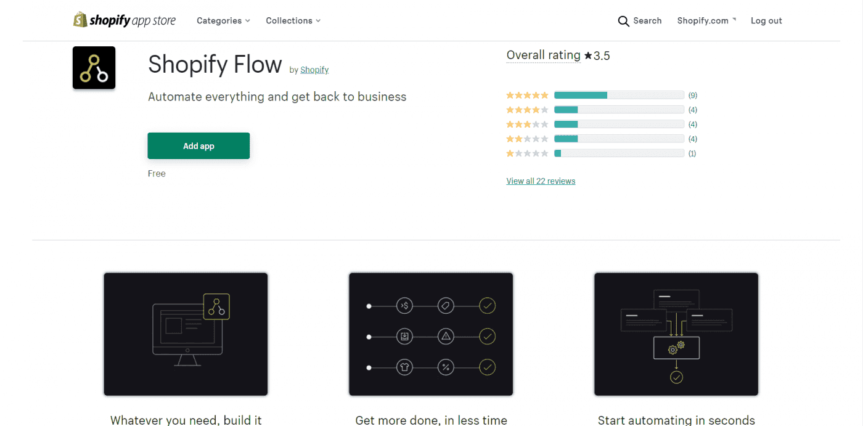This screenshot has height=426, width=863.
Task: Filter by one-star reviews row
Action: (602, 154)
